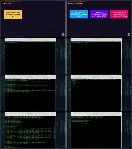Select the pink '--kubeconfig flag' card
The width and height of the screenshot is (132, 149).
[x=119, y=14]
